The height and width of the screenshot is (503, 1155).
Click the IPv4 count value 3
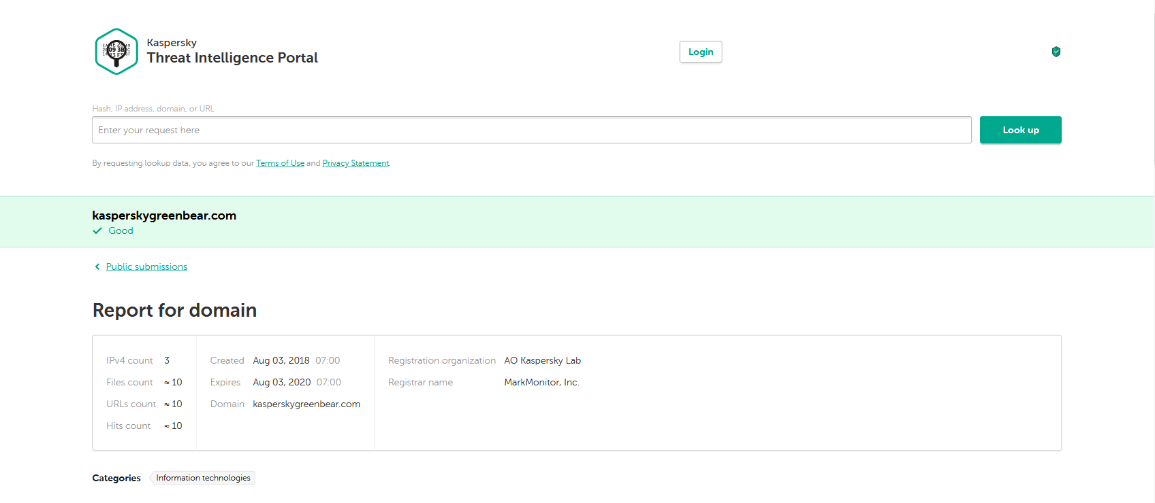click(x=167, y=360)
